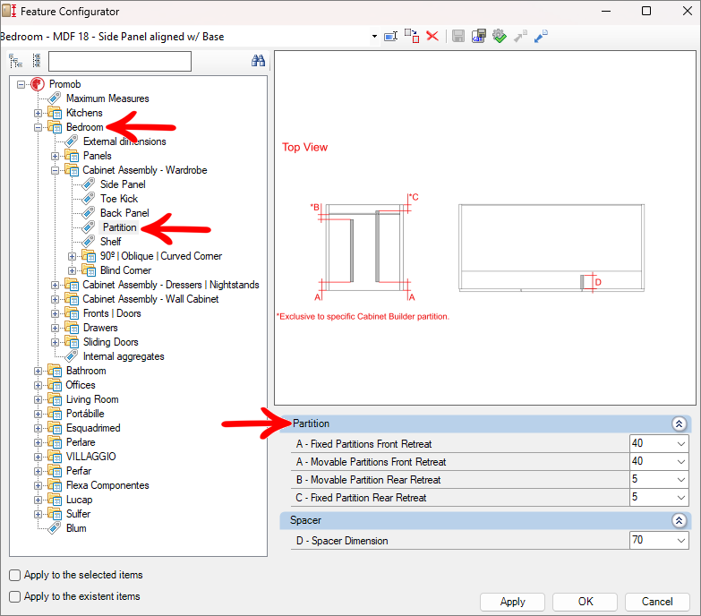Click the tree search text field

pyautogui.click(x=119, y=61)
